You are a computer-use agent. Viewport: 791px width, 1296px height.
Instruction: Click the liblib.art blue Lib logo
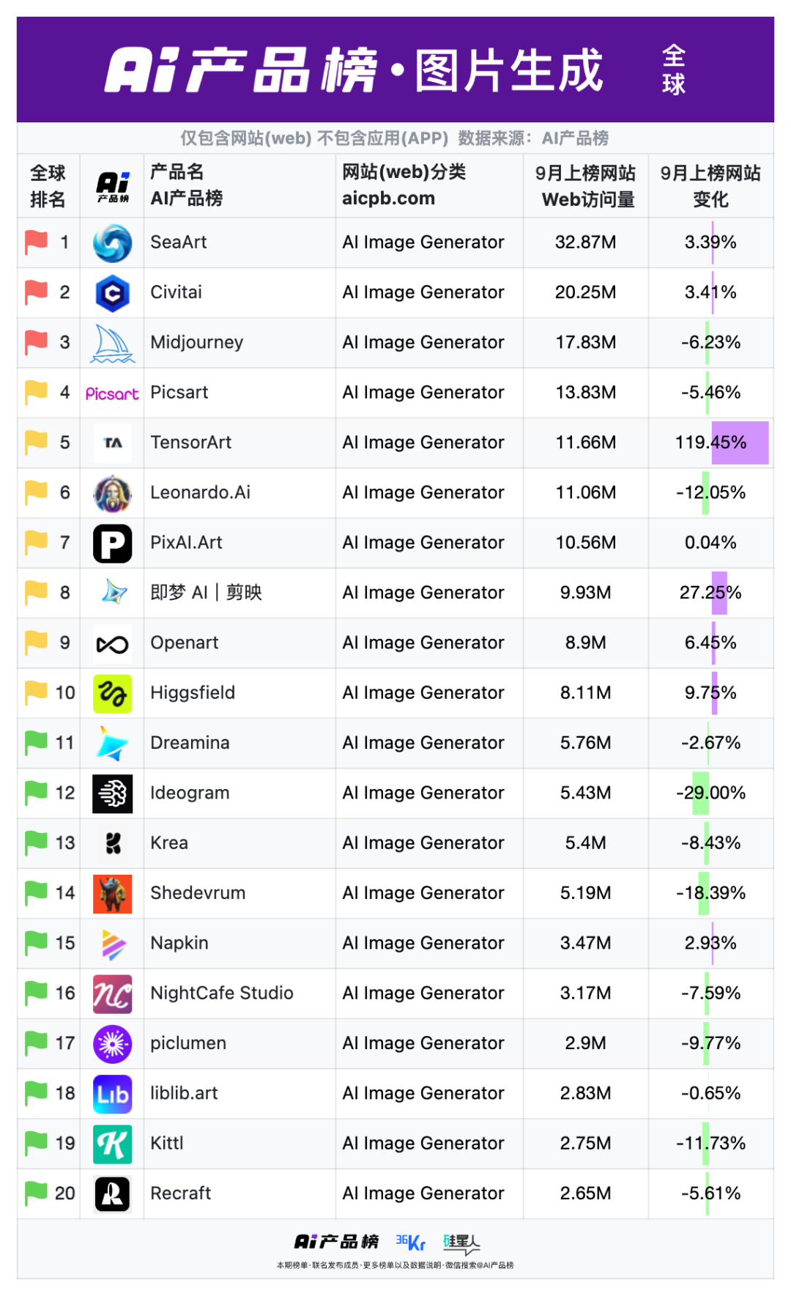112,1095
